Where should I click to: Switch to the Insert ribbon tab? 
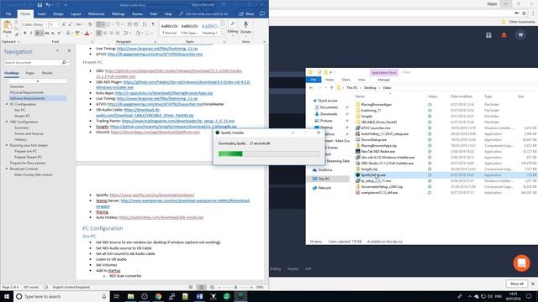pyautogui.click(x=41, y=14)
